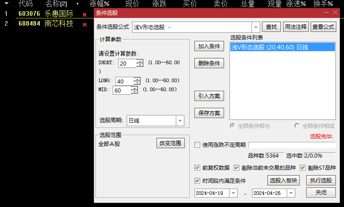Sort by 涨跌 column header
344x207 pixels.
[x=160, y=4]
